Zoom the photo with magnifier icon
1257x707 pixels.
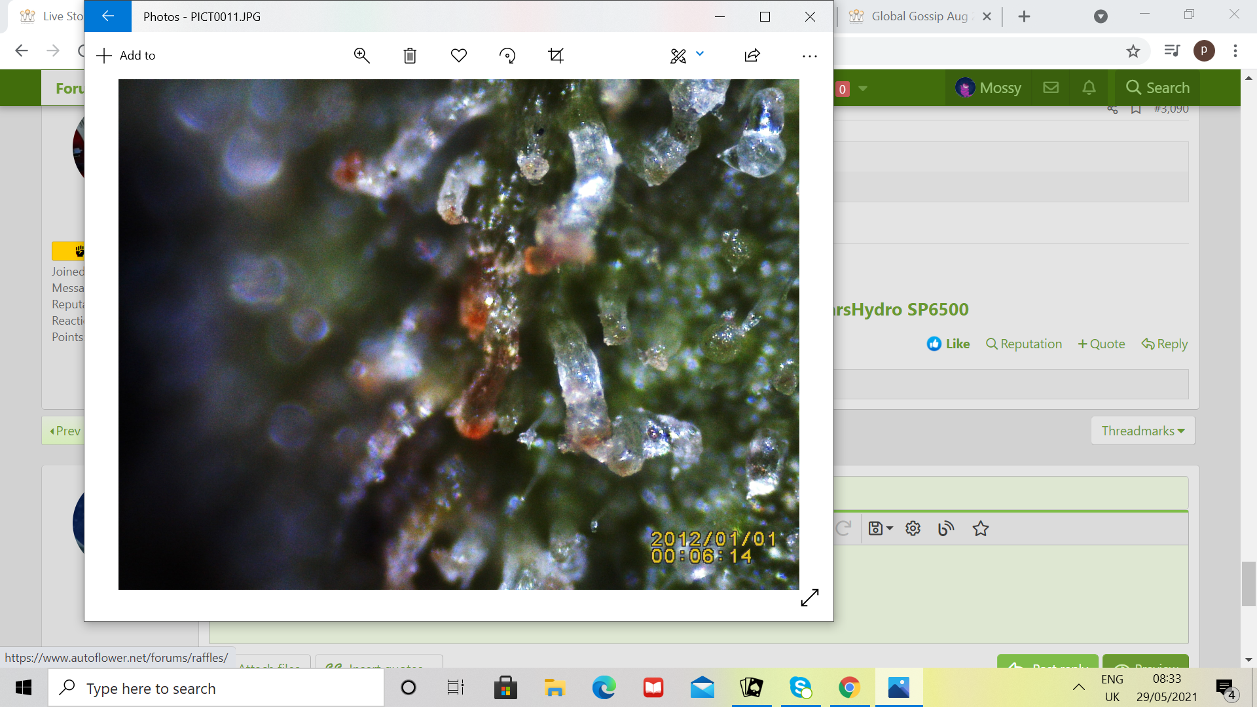click(361, 56)
